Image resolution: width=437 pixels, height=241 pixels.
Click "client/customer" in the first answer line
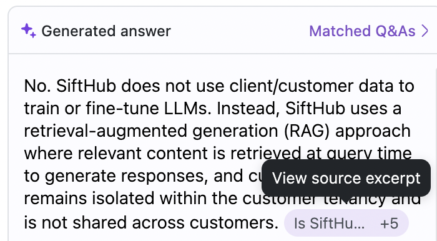pos(292,86)
